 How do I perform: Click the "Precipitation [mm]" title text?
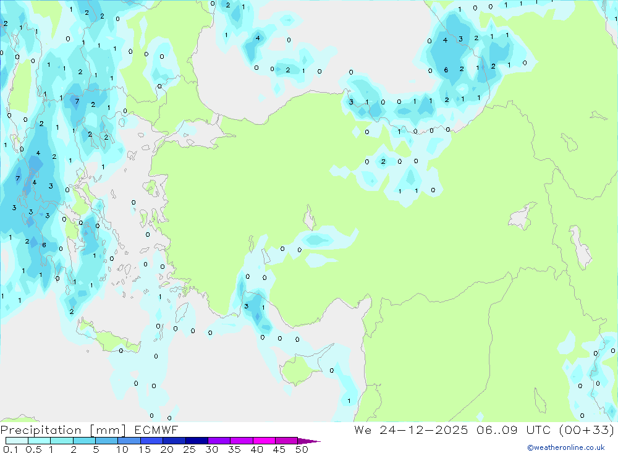[x=63, y=430]
